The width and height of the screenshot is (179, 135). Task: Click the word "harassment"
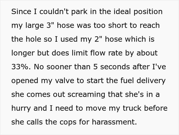point(114,122)
